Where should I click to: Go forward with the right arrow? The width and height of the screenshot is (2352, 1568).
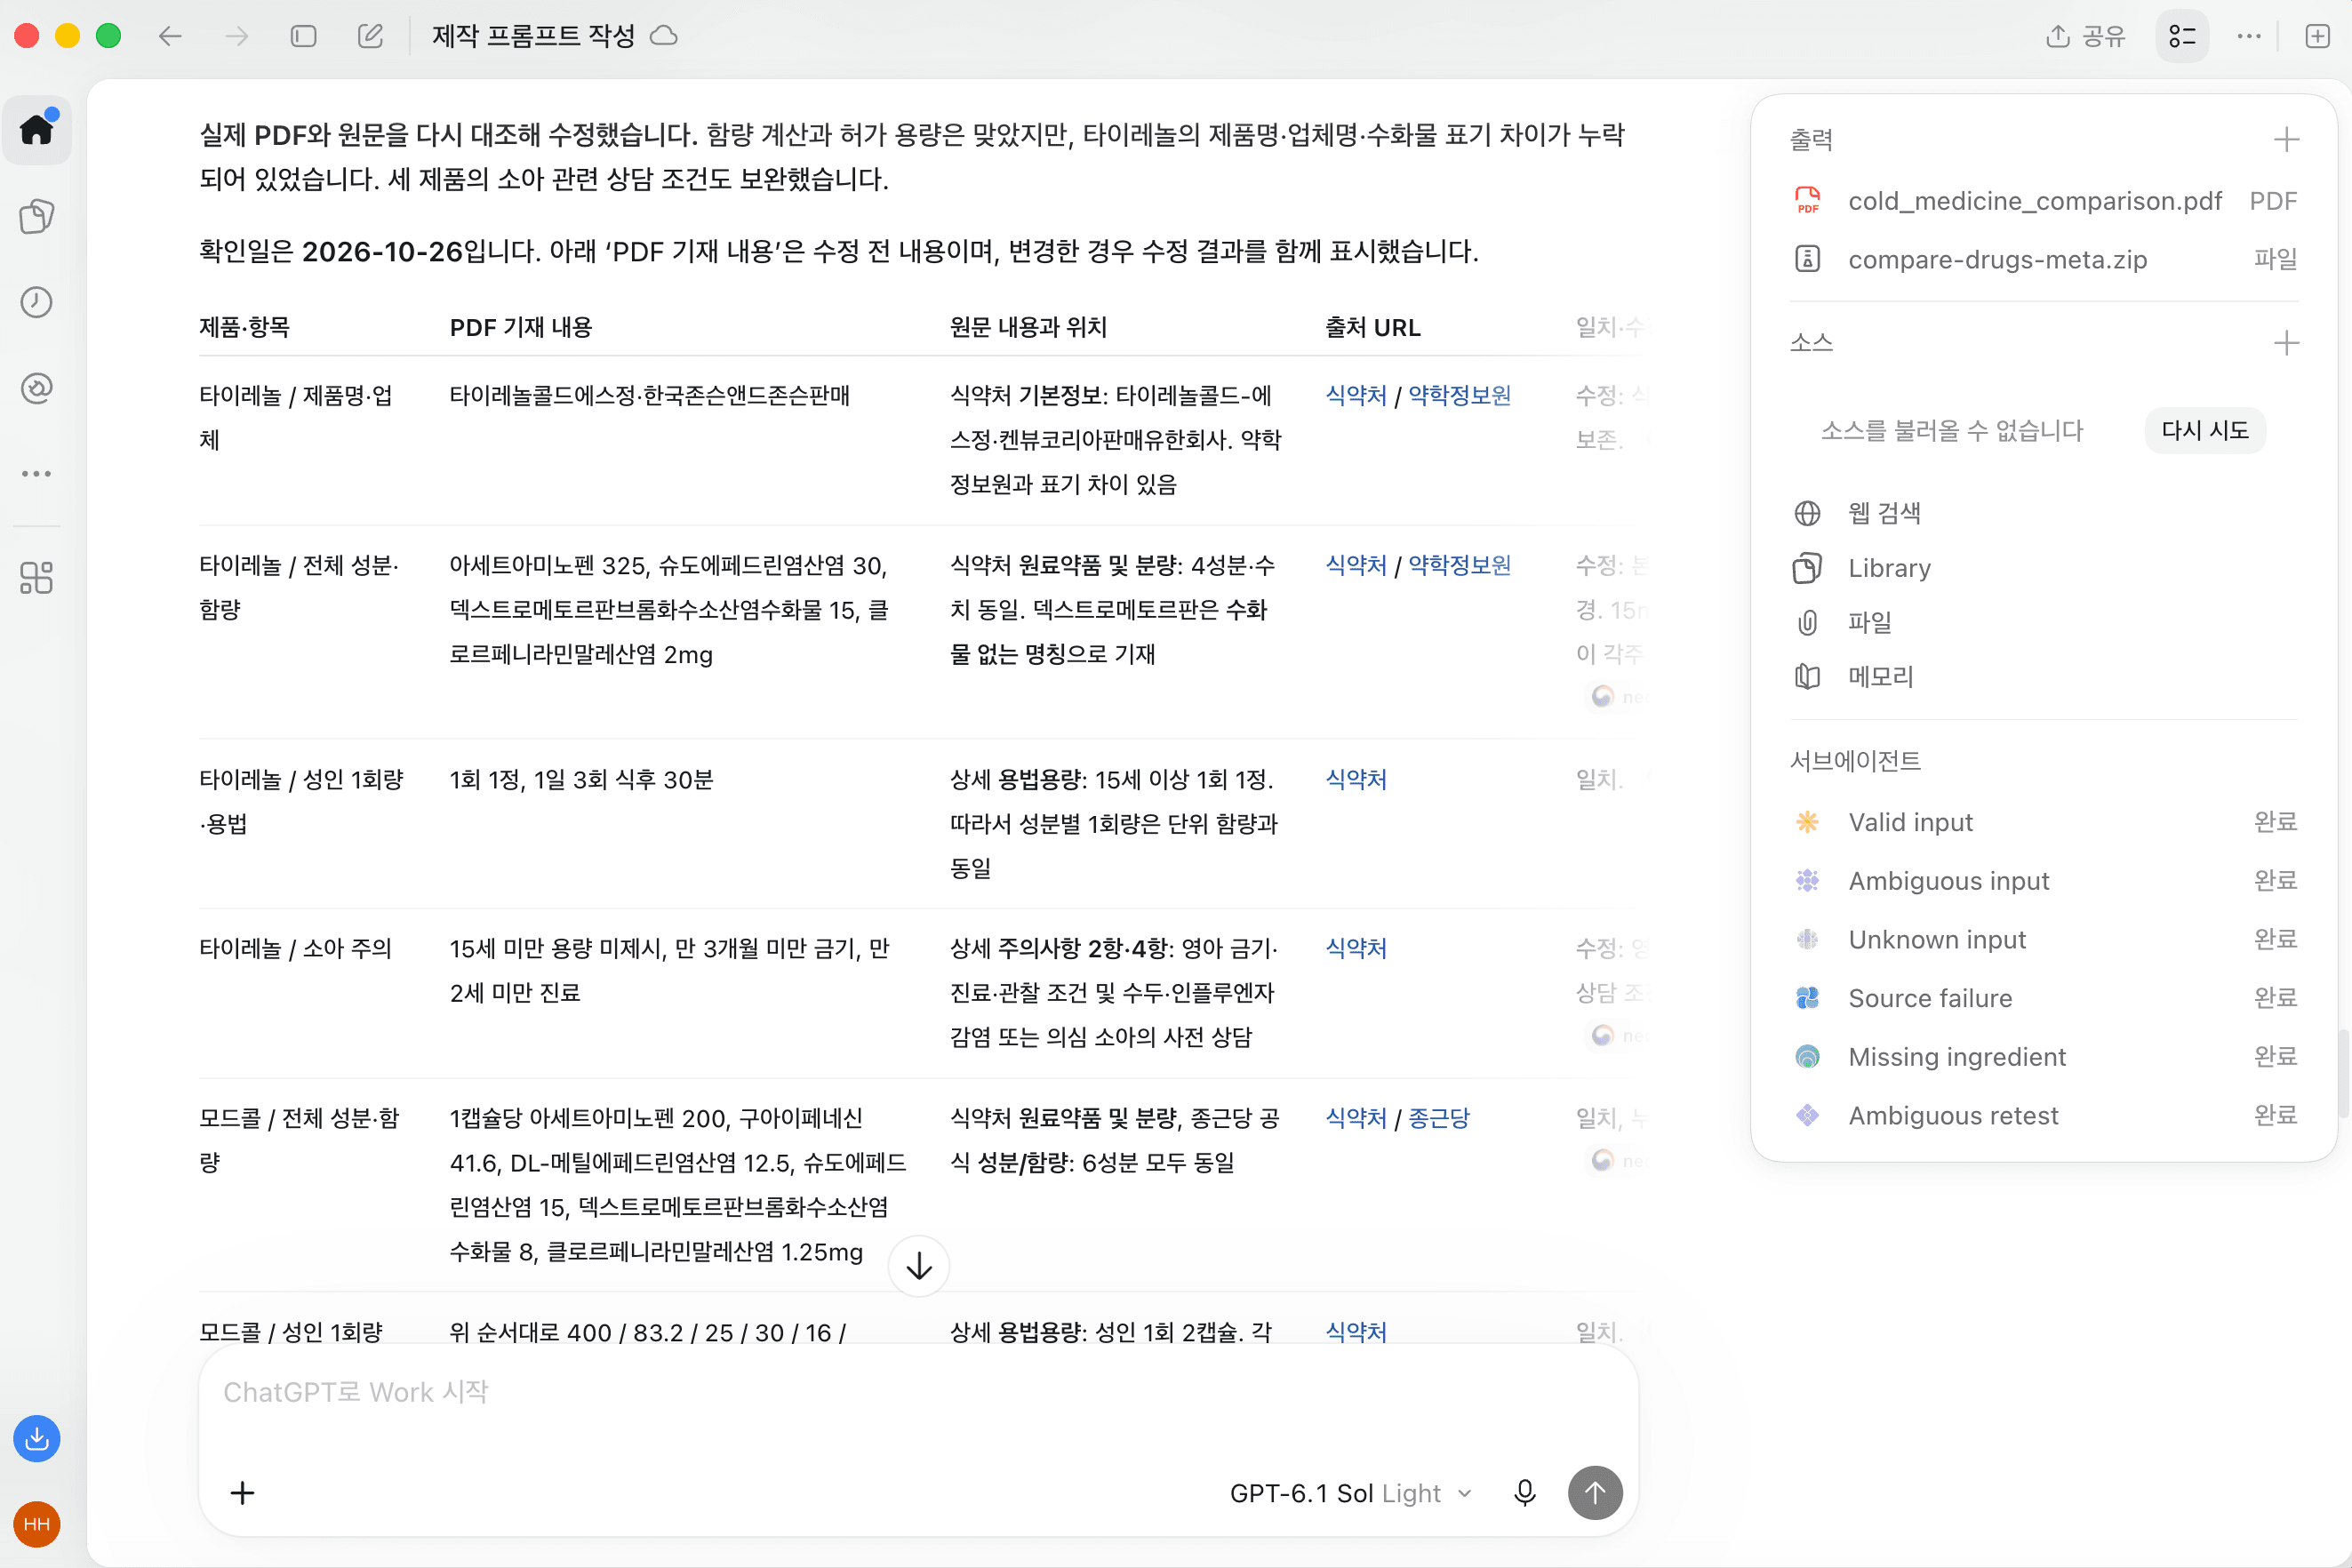tap(237, 37)
